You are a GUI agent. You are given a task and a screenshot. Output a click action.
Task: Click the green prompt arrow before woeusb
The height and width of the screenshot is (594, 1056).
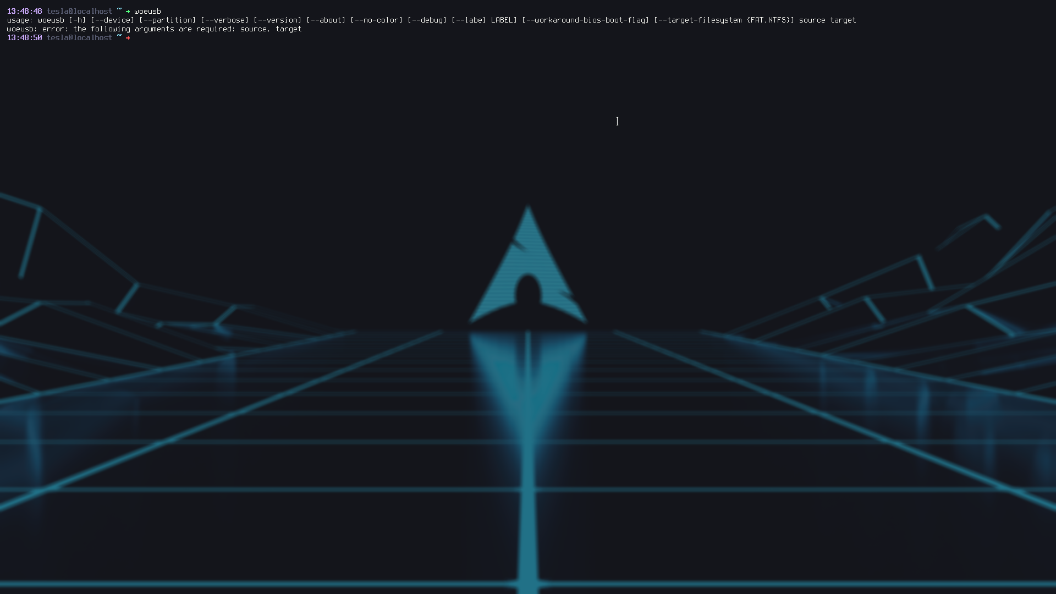128,12
